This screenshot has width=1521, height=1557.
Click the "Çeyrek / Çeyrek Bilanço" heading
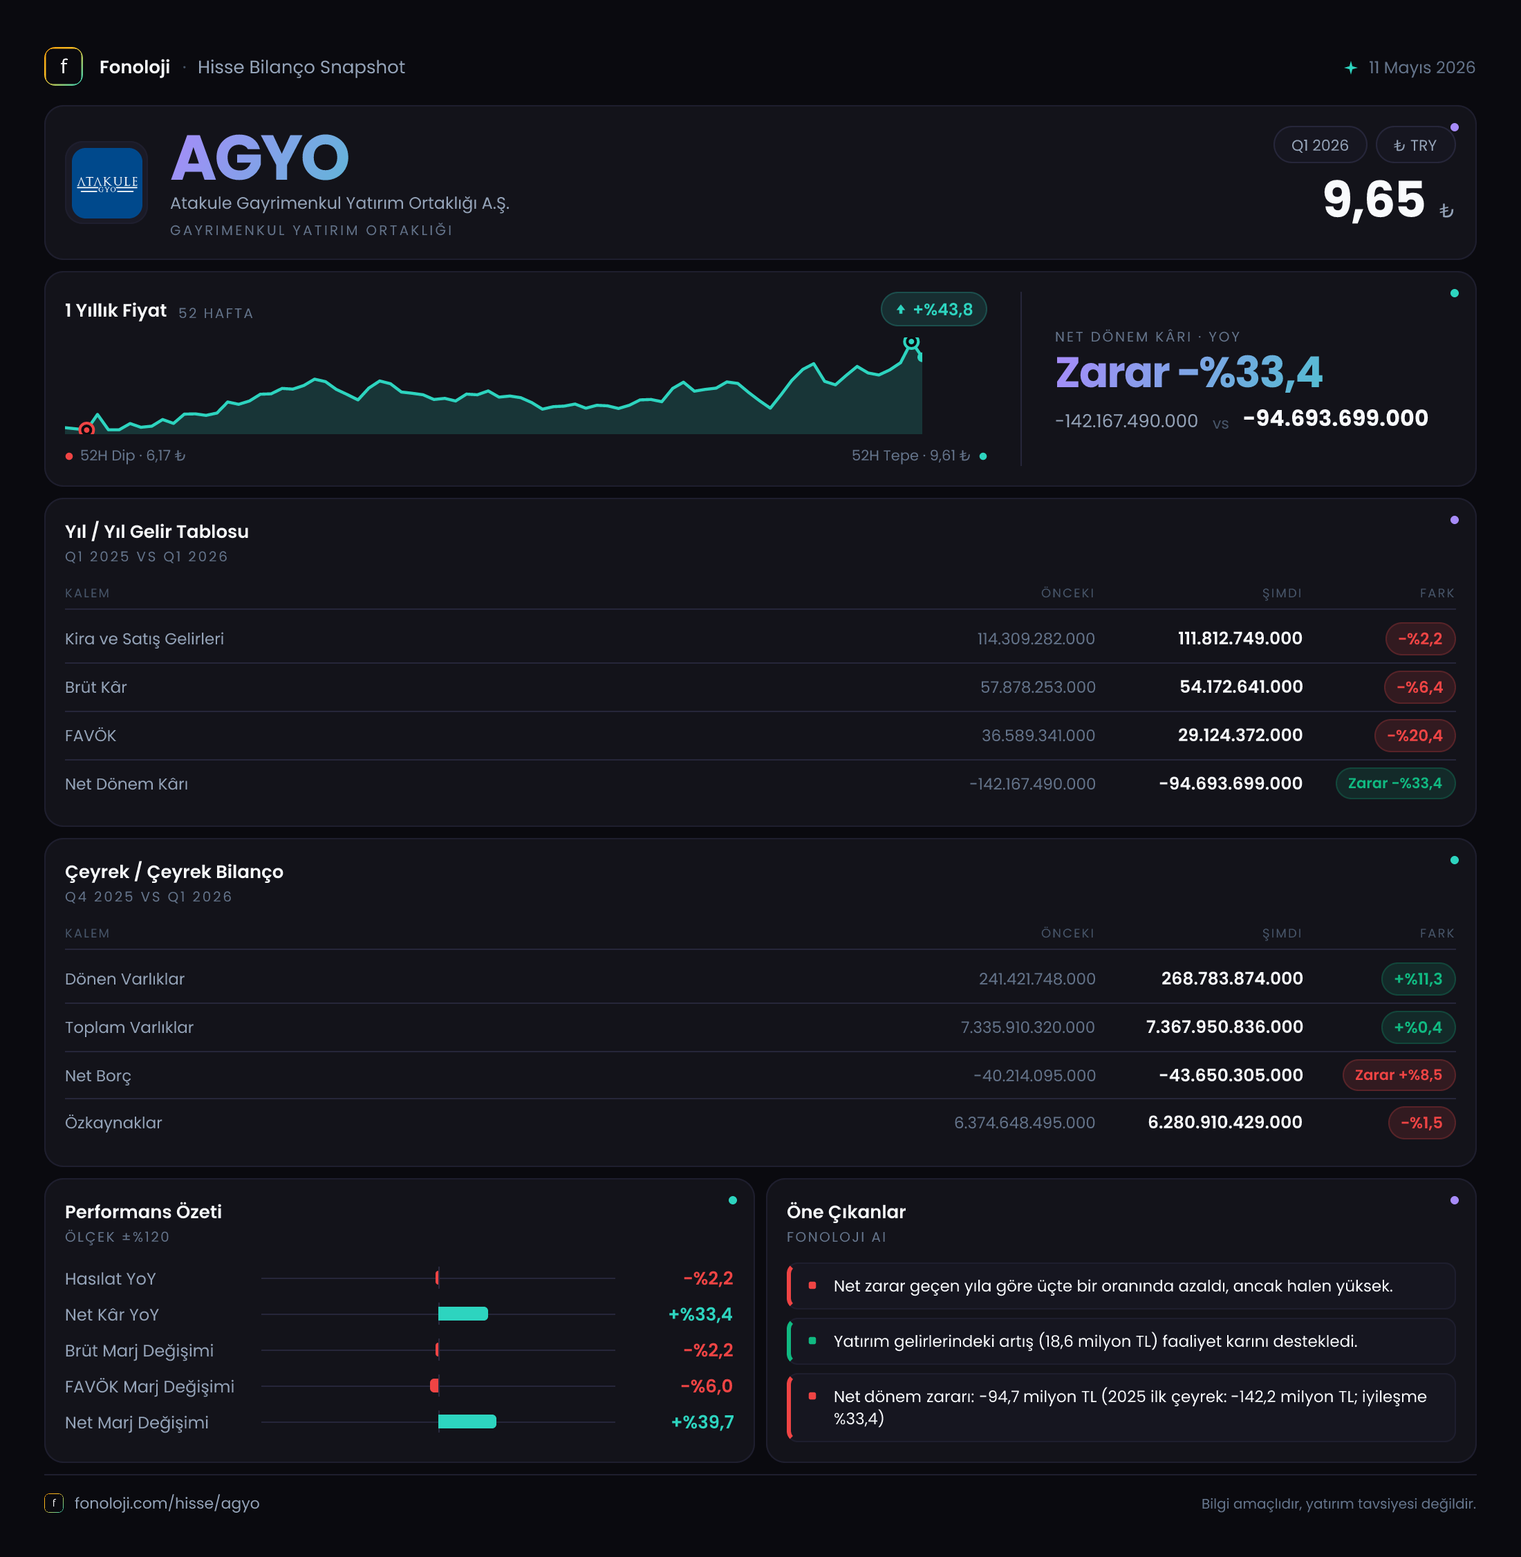[174, 872]
